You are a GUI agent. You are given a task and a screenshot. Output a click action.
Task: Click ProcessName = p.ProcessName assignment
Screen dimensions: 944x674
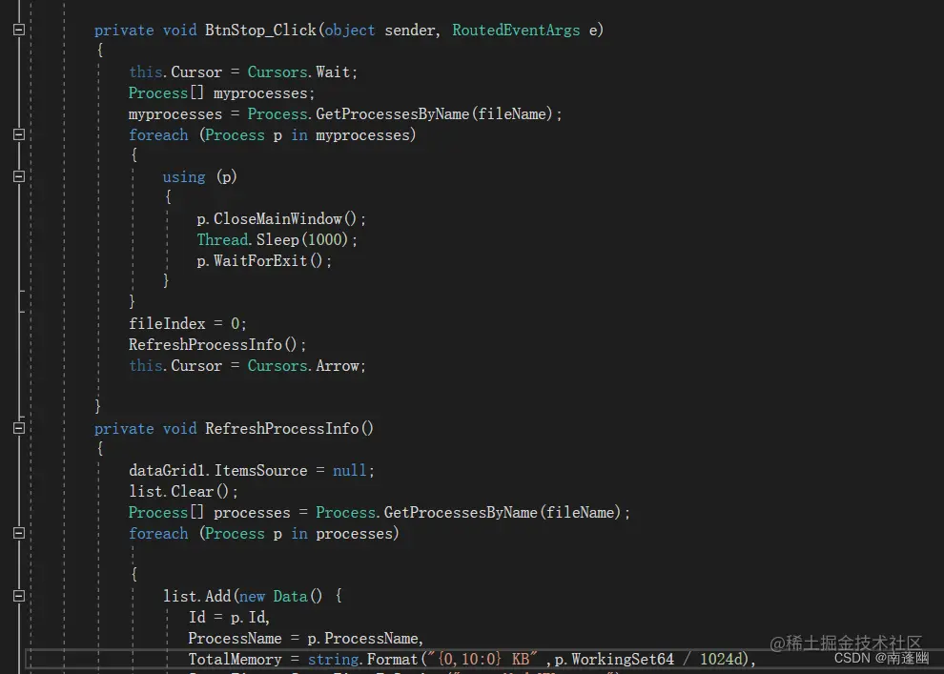coord(306,639)
